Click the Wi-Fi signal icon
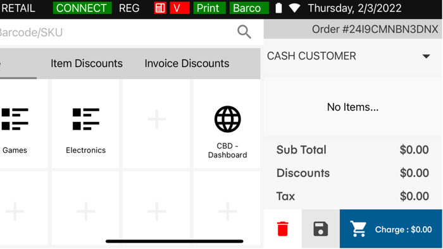 tap(294, 8)
